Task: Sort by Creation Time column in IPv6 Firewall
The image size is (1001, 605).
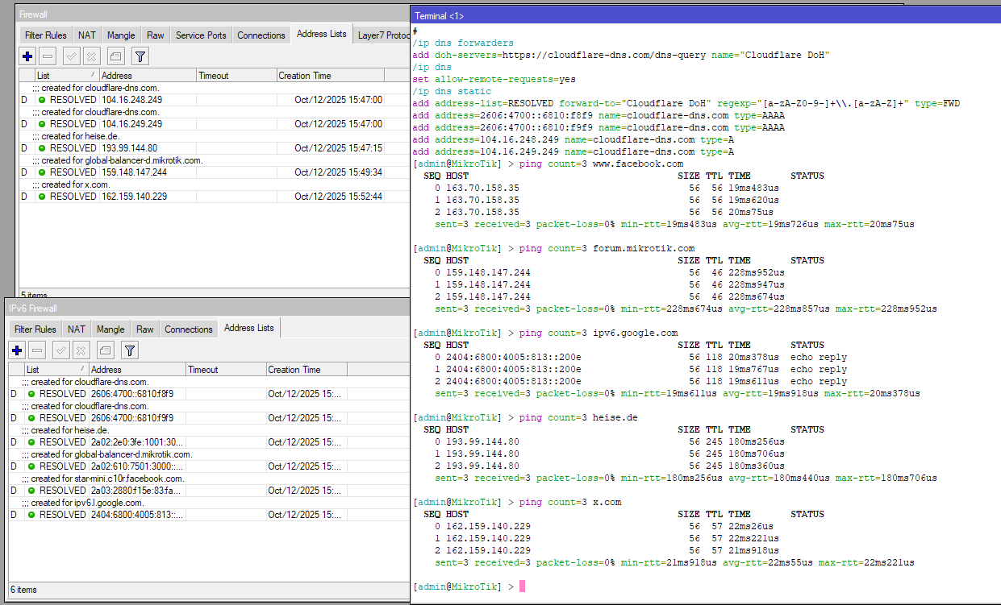Action: (306, 370)
